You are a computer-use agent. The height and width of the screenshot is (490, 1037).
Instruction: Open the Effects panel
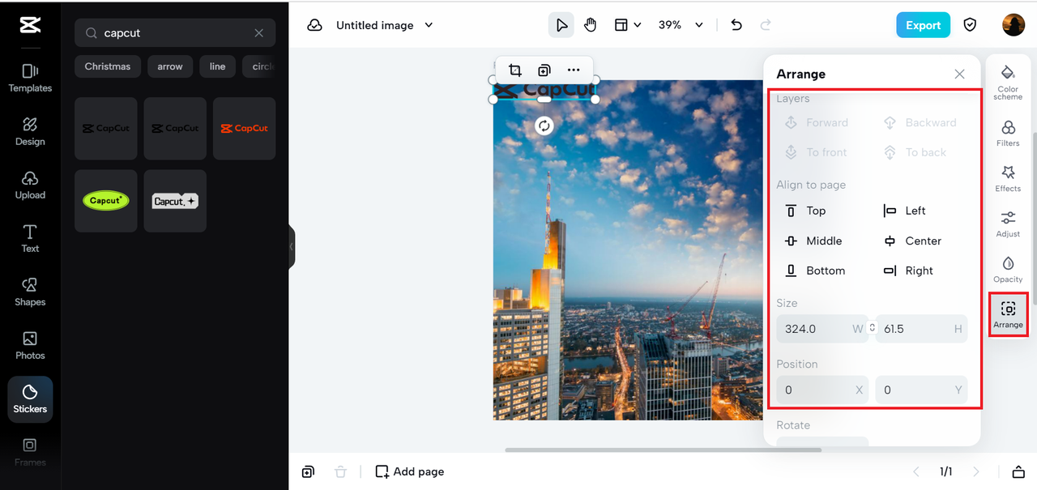1008,179
